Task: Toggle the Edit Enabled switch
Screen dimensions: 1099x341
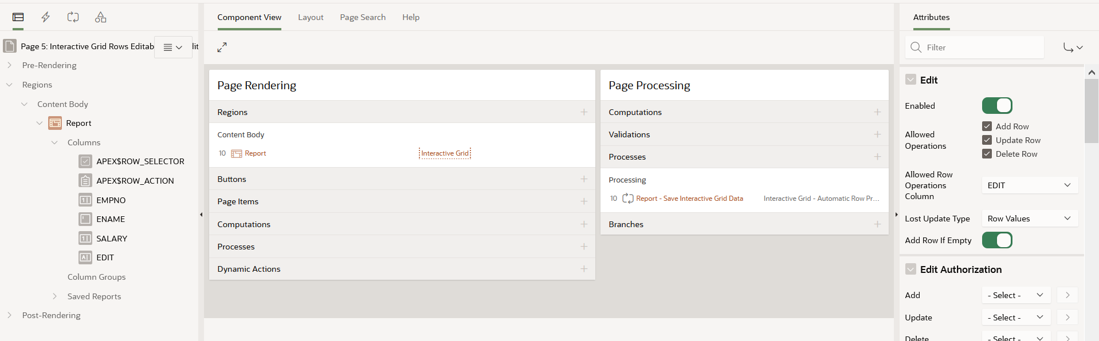Action: [997, 106]
